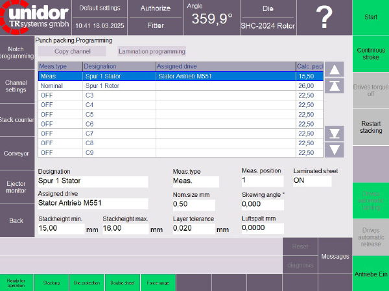
Task: Click the diagnosis button
Action: tap(300, 265)
